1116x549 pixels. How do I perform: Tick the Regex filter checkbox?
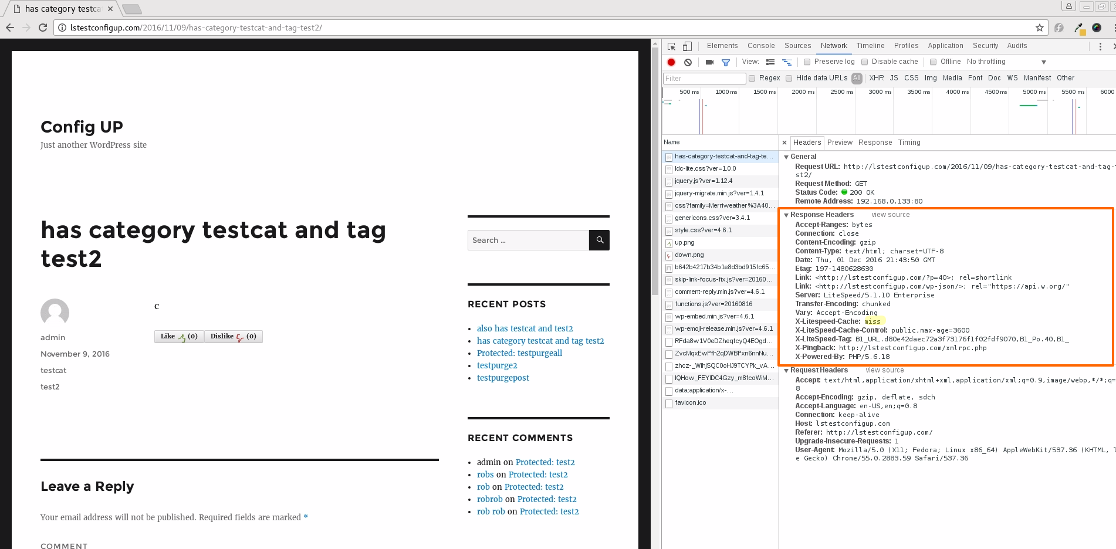752,79
